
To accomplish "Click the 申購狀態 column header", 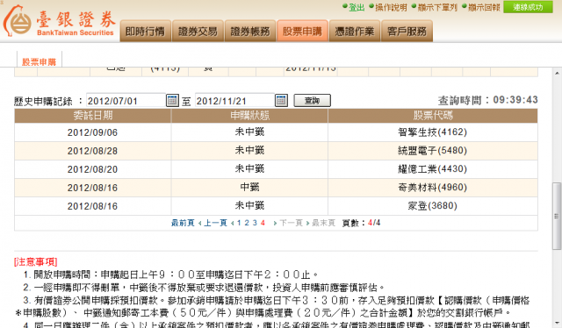I will pyautogui.click(x=249, y=115).
